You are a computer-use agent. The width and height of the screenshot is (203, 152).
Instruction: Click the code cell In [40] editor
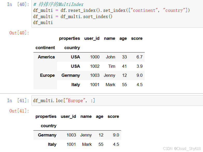tap(117, 13)
